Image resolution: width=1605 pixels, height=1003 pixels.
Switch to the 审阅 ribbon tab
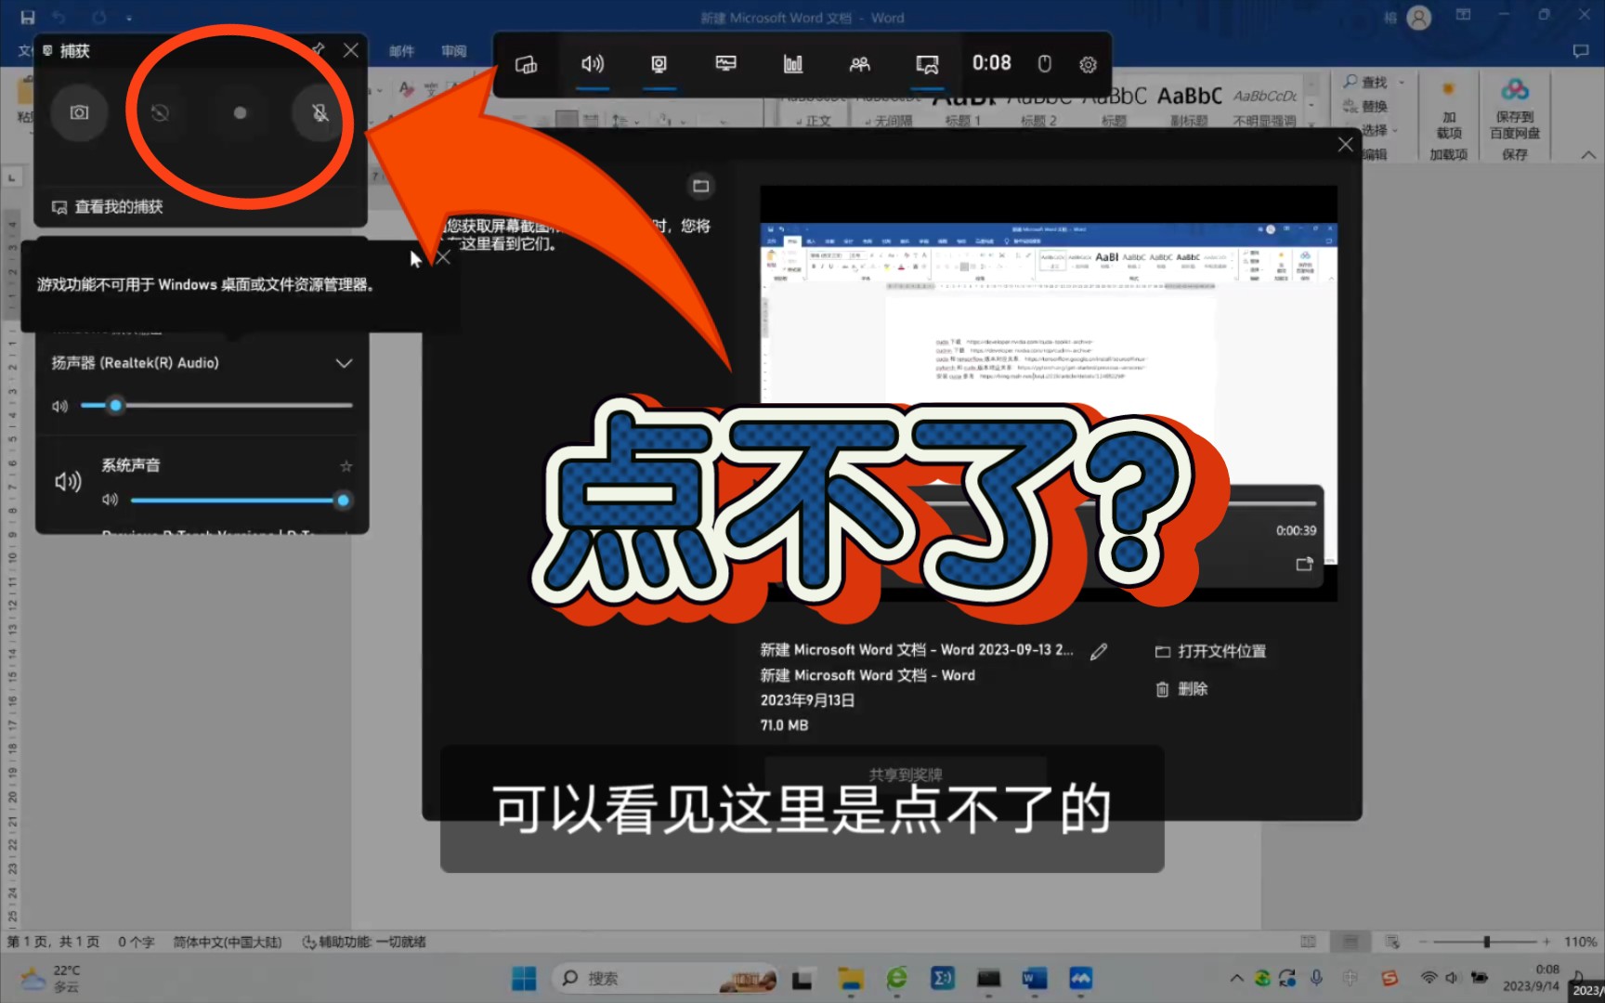(453, 51)
